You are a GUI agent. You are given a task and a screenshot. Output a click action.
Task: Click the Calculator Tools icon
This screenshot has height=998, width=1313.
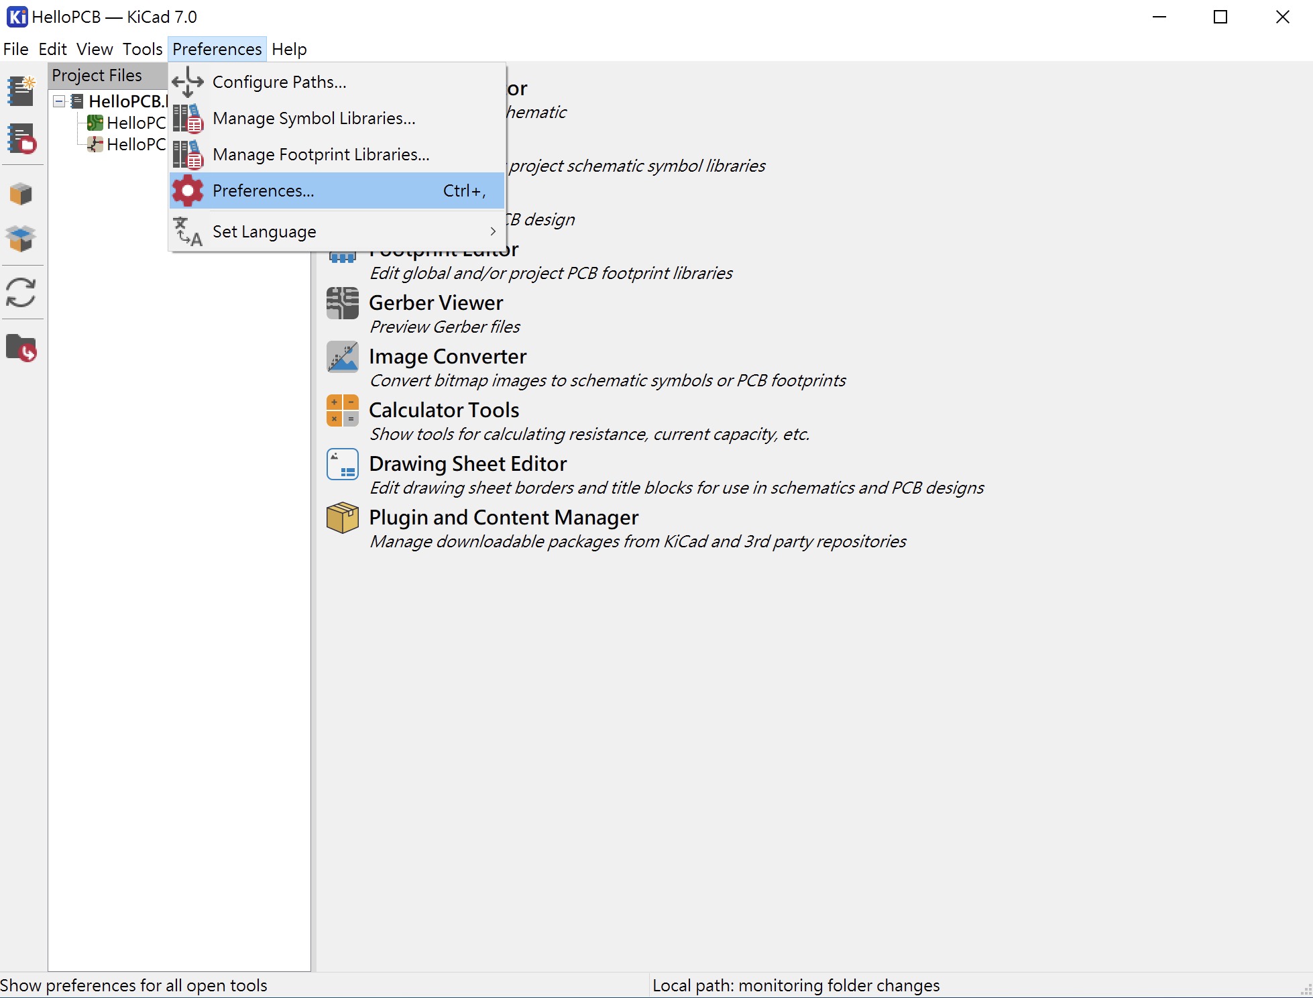[x=343, y=410]
